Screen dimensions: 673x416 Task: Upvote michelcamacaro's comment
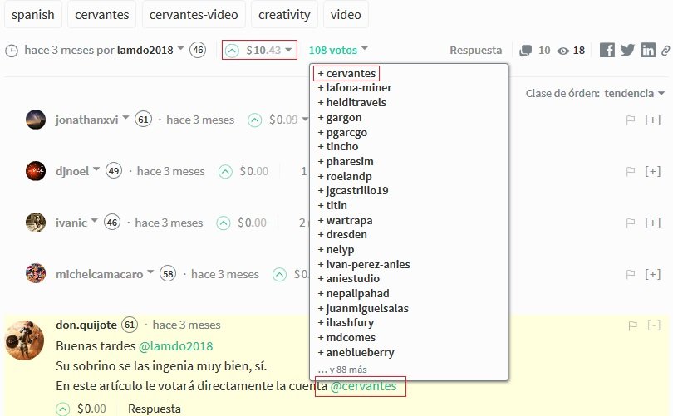click(279, 275)
